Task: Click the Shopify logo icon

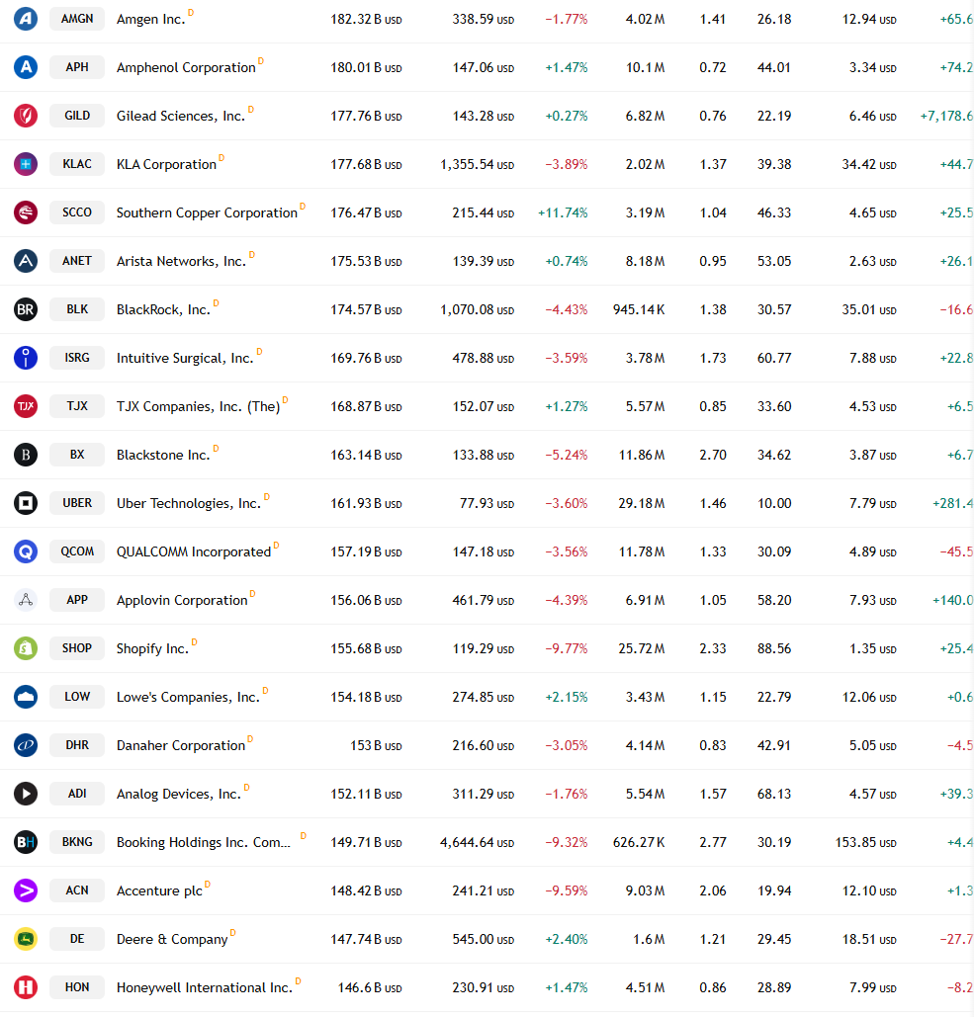Action: coord(26,648)
